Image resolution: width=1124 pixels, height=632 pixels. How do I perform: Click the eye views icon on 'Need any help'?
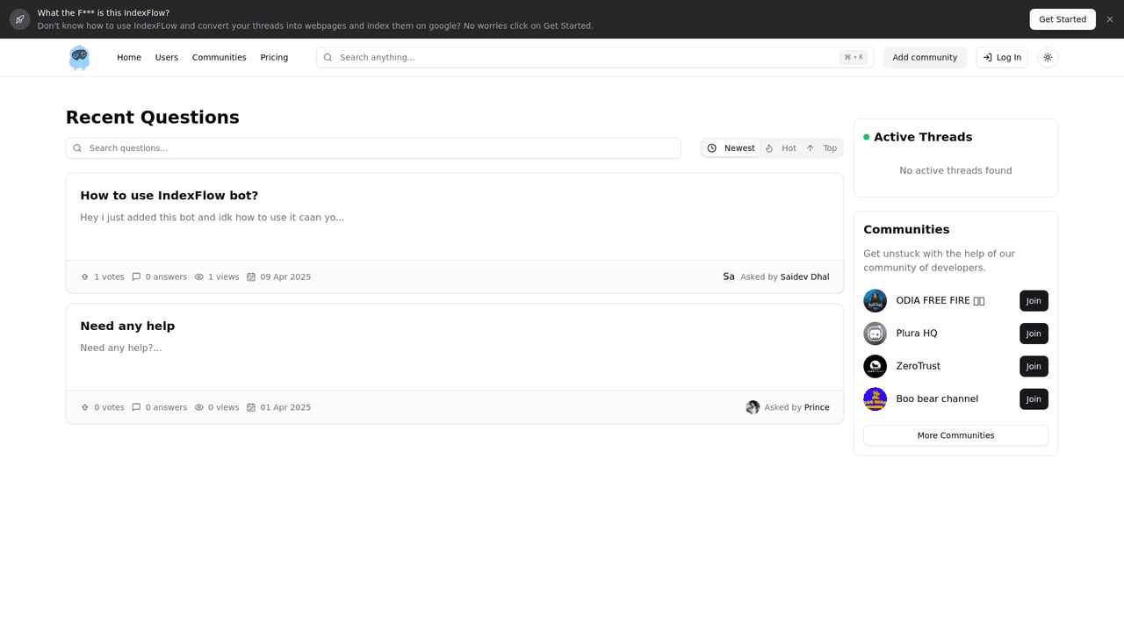(x=198, y=407)
